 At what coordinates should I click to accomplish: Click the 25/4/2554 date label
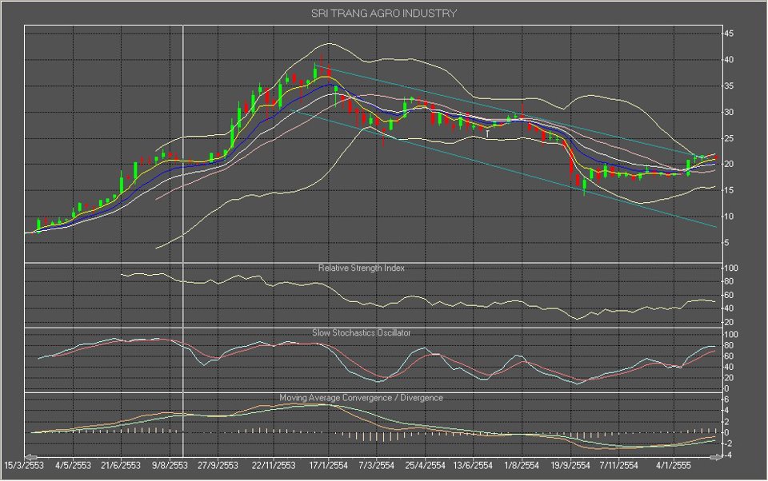(x=425, y=465)
